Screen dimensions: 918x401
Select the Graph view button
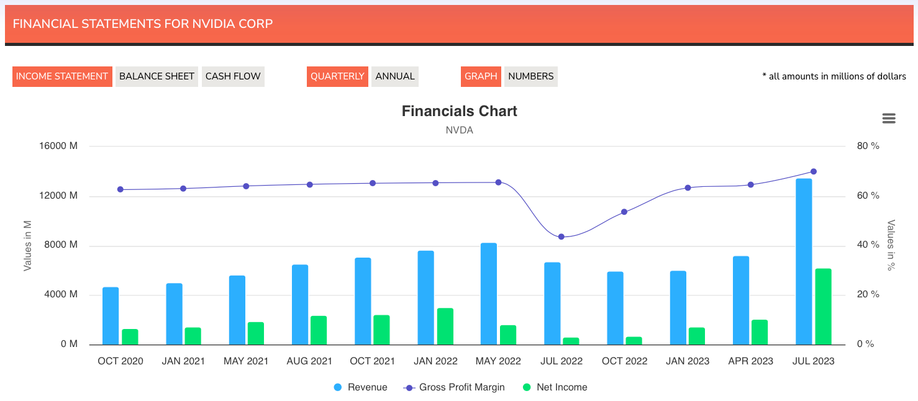[x=481, y=76]
